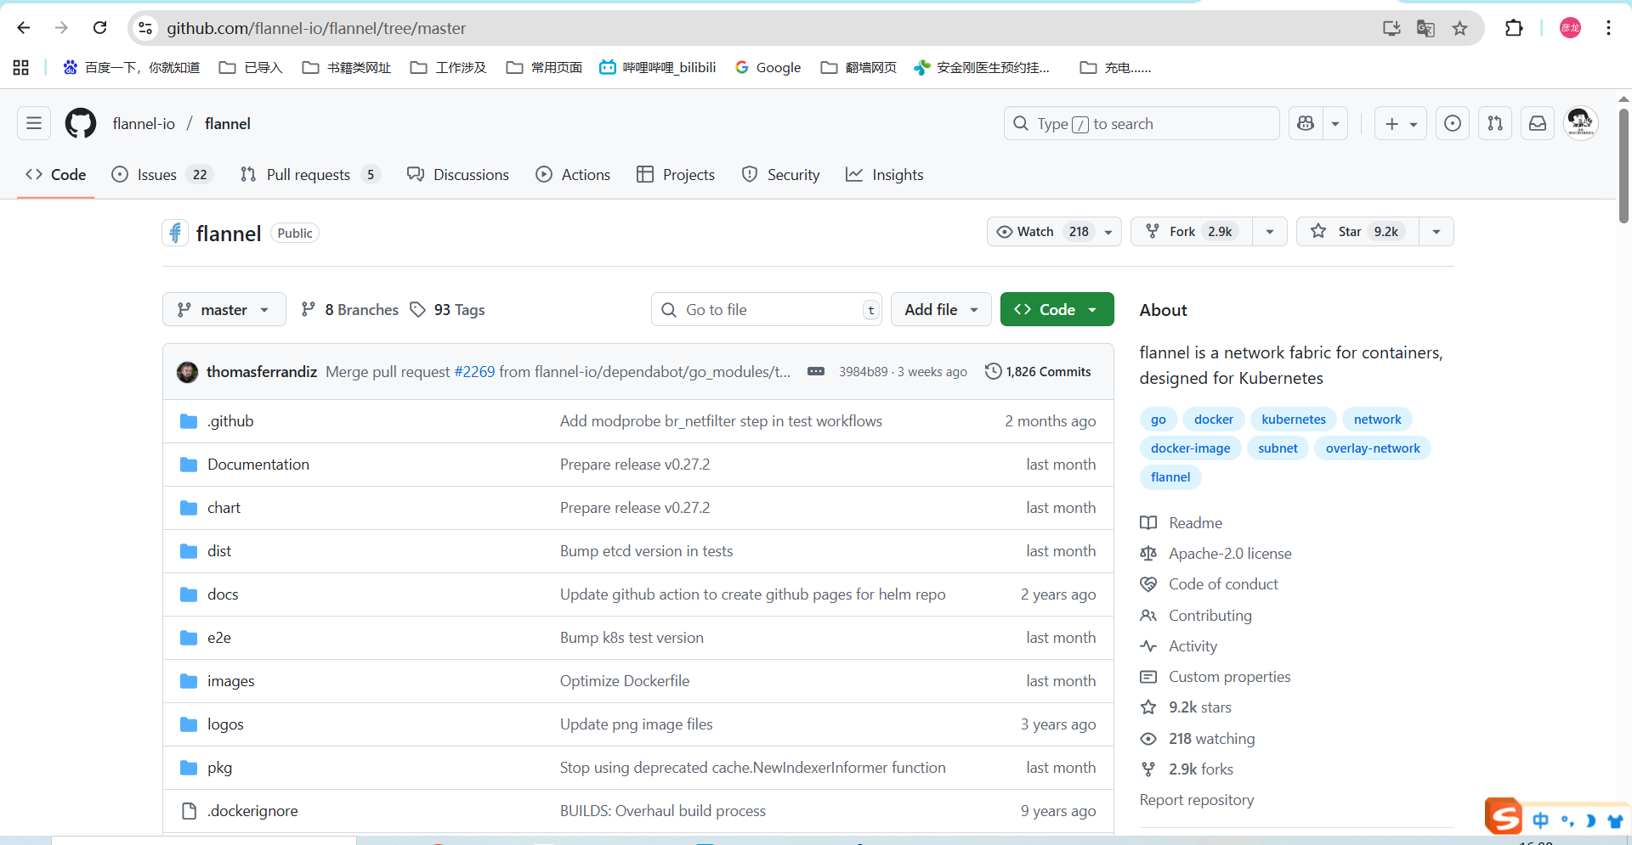Image resolution: width=1632 pixels, height=845 pixels.
Task: Open the GitHub hamburger navigation menu
Action: (34, 124)
